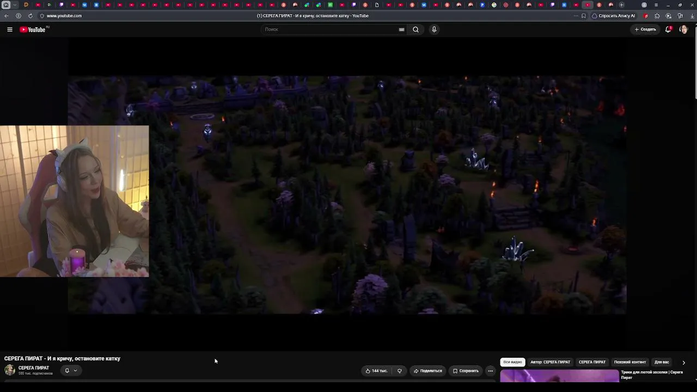Save the video with Сохранить
The height and width of the screenshot is (392, 697).
466,371
